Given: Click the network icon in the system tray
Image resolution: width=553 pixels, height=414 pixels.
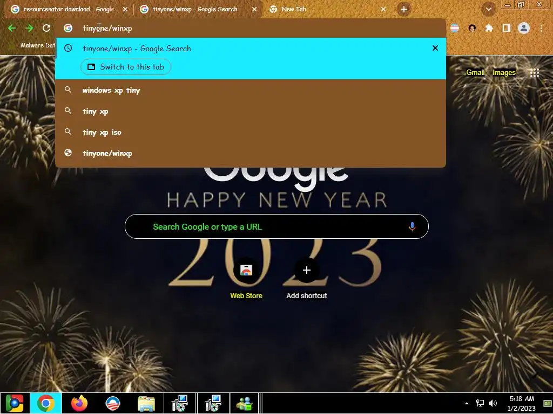Looking at the screenshot, I should click(x=480, y=403).
